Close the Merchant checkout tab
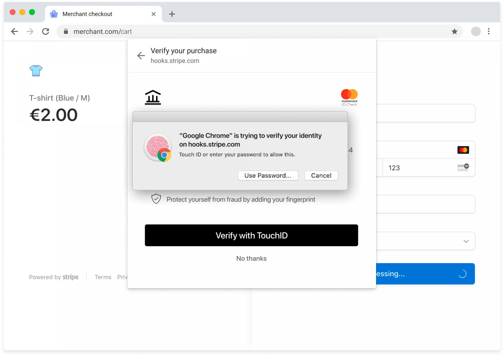The height and width of the screenshot is (356, 504). point(153,14)
